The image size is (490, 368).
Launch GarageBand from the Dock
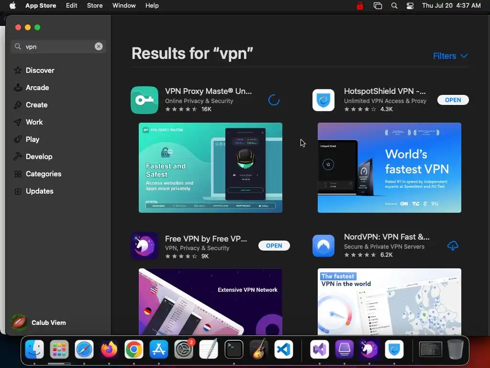coord(259,349)
